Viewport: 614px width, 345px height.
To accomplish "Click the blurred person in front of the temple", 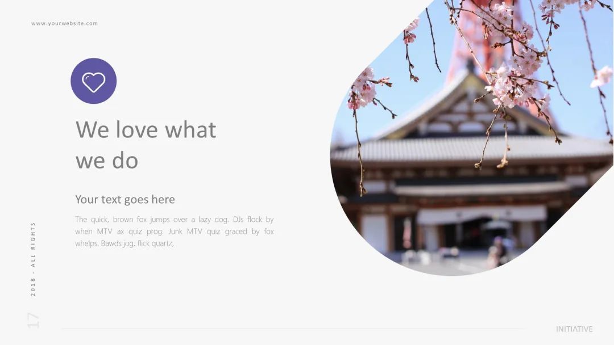I will point(497,251).
